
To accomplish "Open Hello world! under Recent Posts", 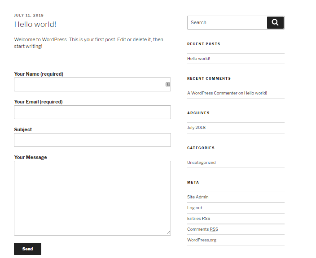I will click(x=198, y=59).
